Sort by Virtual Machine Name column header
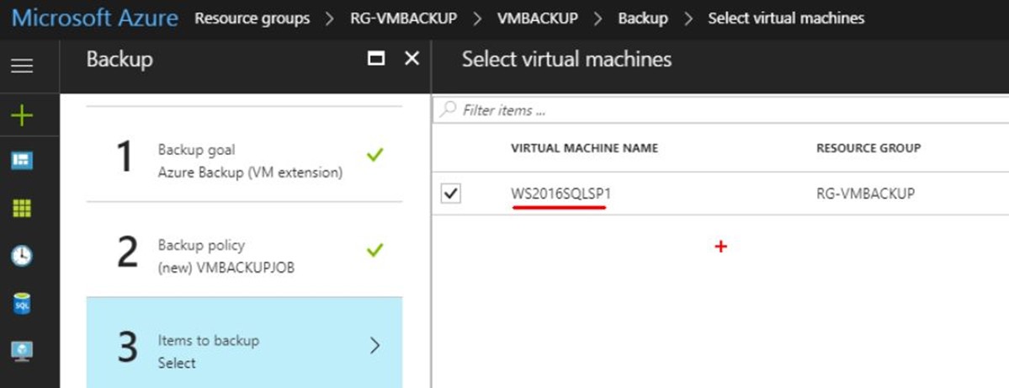This screenshot has width=1009, height=388. pyautogui.click(x=584, y=148)
